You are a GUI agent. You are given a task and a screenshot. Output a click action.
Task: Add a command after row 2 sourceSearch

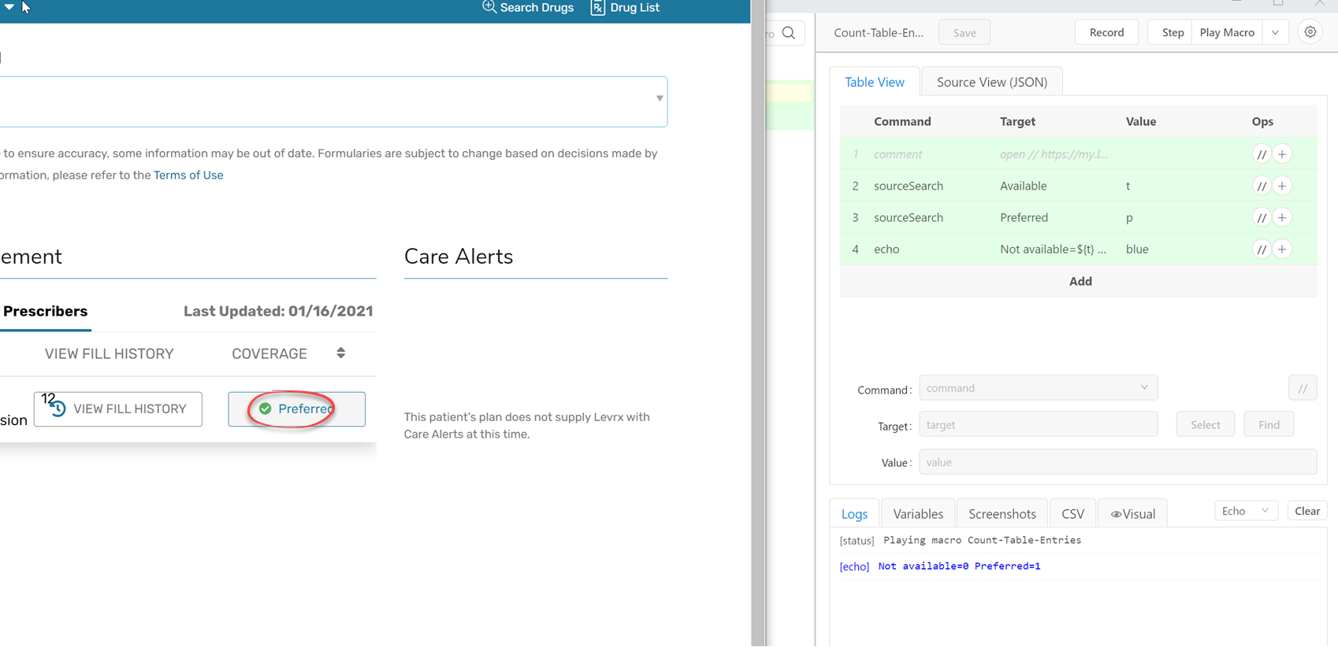coord(1282,186)
